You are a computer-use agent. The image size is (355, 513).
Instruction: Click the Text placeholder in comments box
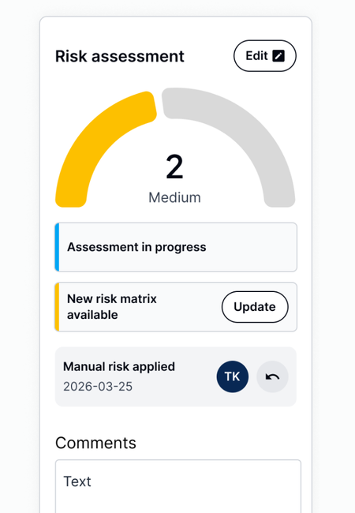(x=77, y=481)
